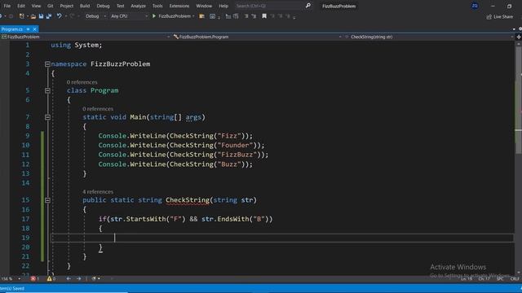
Task: Open the Tools menu
Action: click(x=157, y=6)
